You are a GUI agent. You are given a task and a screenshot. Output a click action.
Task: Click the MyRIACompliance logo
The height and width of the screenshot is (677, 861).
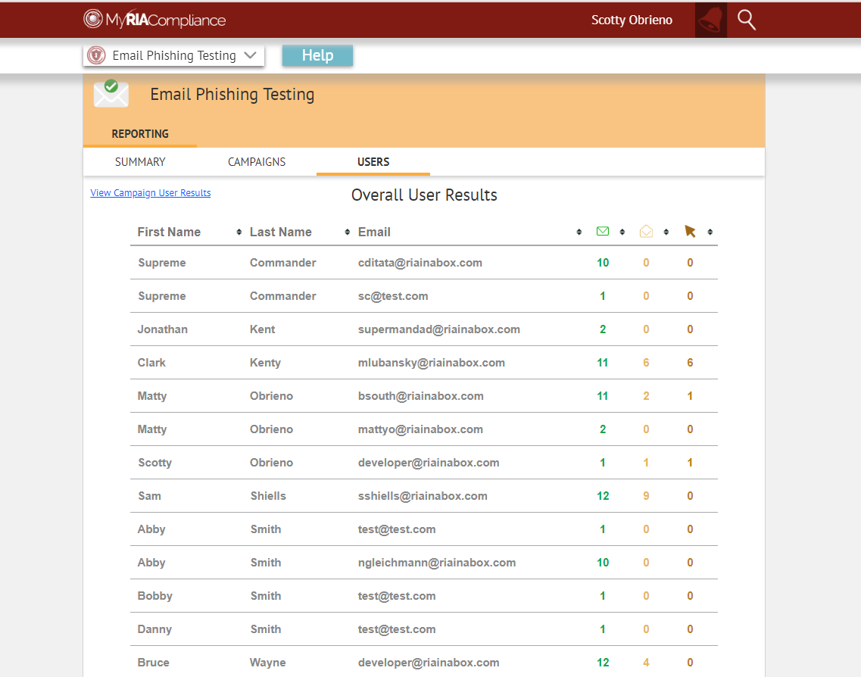(x=154, y=20)
